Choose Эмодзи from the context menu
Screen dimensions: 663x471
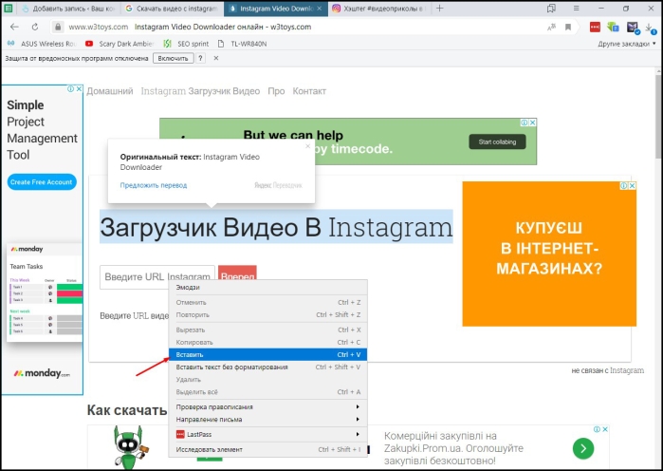pos(267,288)
